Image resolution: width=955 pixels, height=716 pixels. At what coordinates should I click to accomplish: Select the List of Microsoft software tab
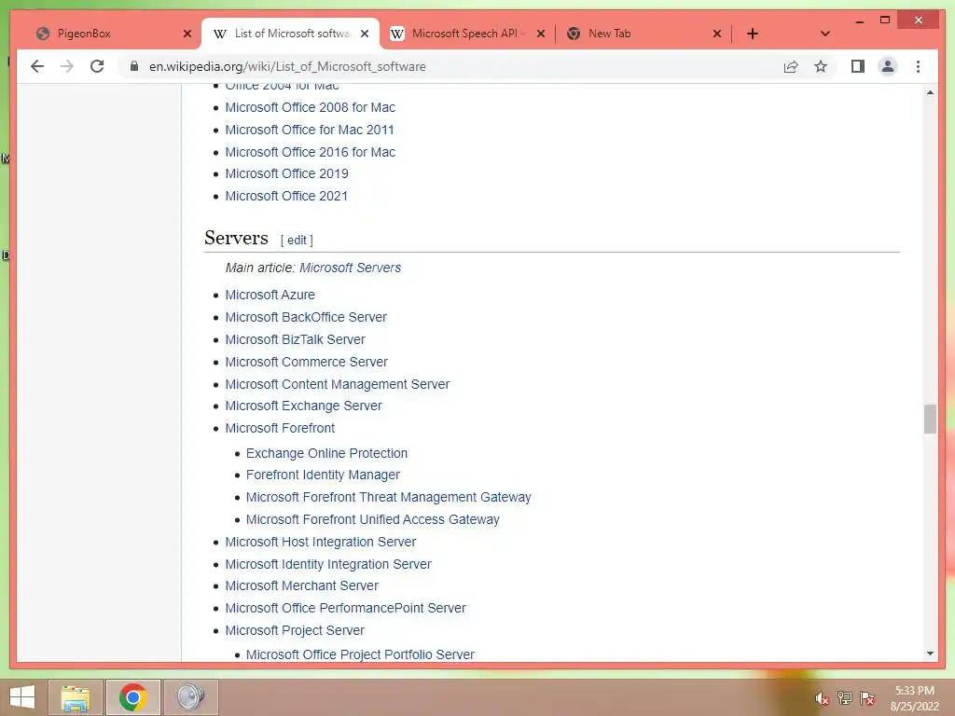[x=290, y=34]
